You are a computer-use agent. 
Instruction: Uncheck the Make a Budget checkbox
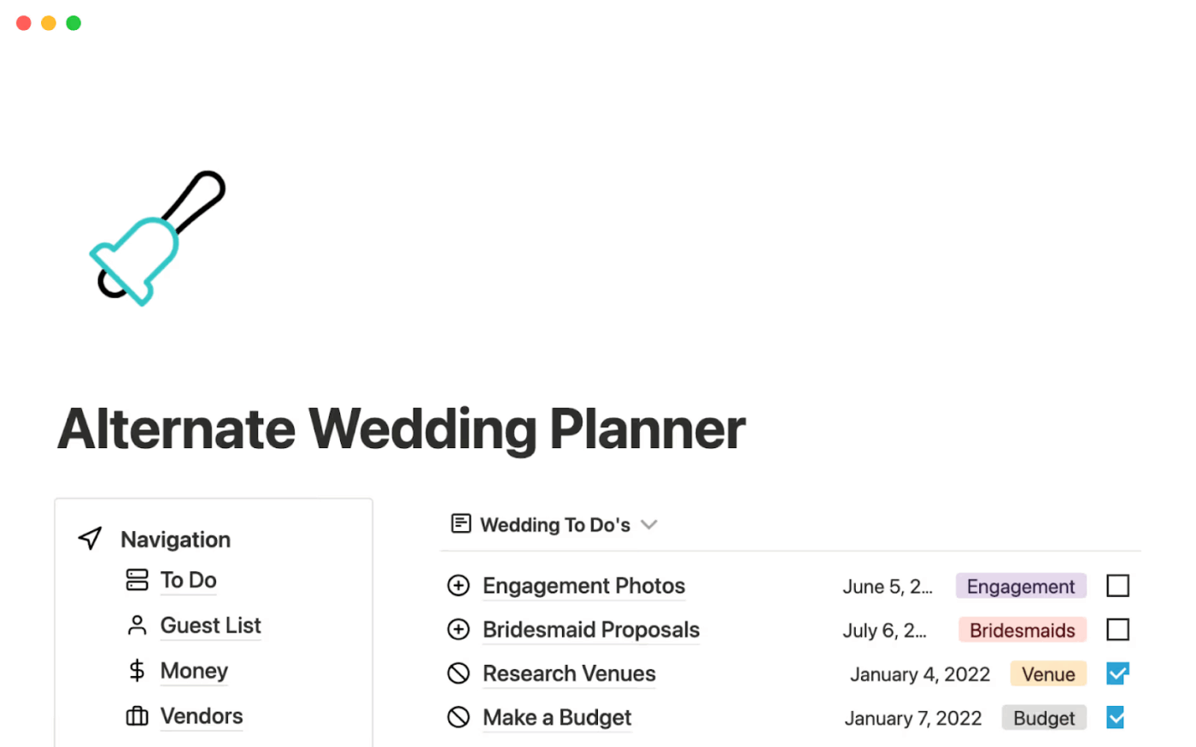pos(1117,718)
